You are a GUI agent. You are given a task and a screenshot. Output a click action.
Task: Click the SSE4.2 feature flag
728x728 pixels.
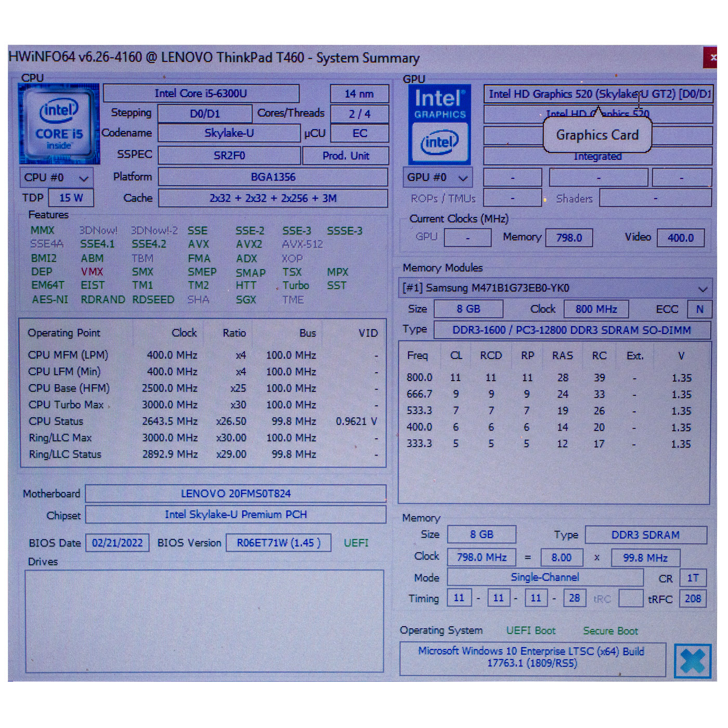coord(149,244)
